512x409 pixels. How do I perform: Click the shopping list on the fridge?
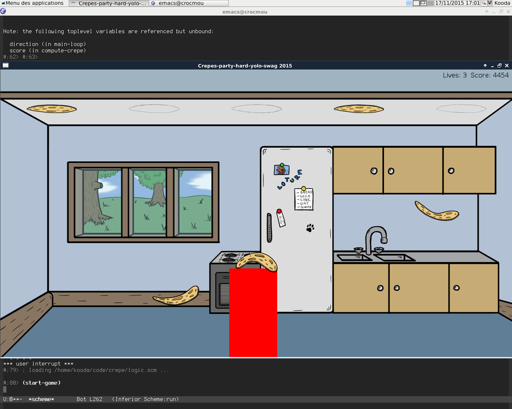[x=304, y=199]
